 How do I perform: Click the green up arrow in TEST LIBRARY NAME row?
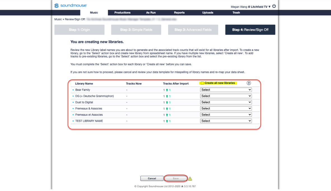[x=167, y=121]
